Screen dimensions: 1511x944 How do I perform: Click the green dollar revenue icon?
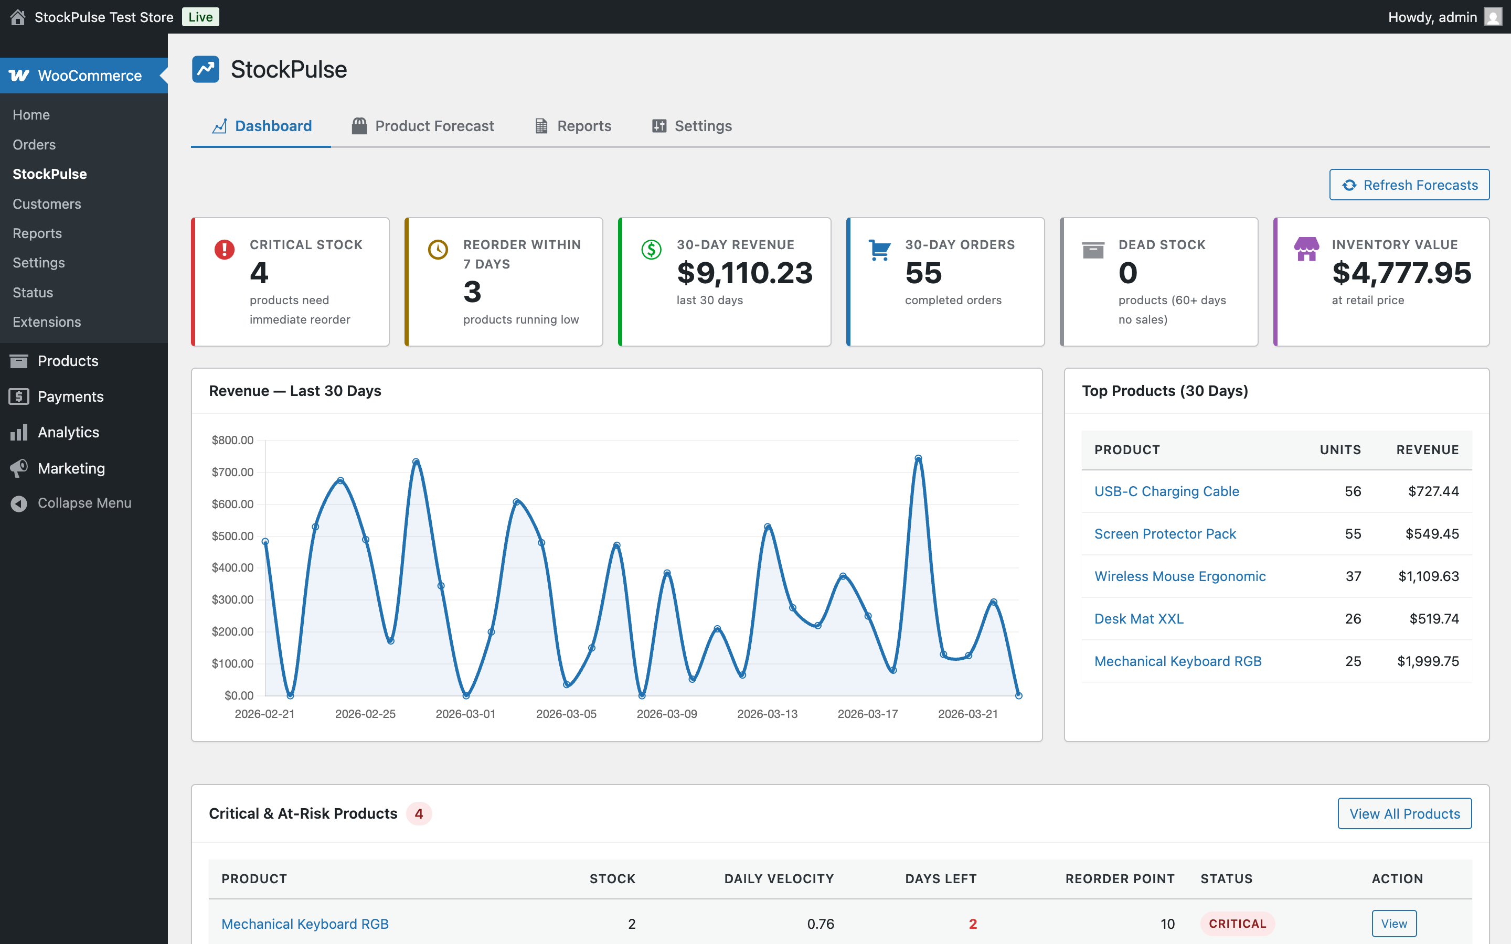click(x=651, y=250)
